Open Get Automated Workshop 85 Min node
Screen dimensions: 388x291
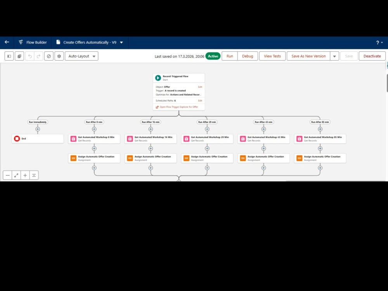[320, 139]
